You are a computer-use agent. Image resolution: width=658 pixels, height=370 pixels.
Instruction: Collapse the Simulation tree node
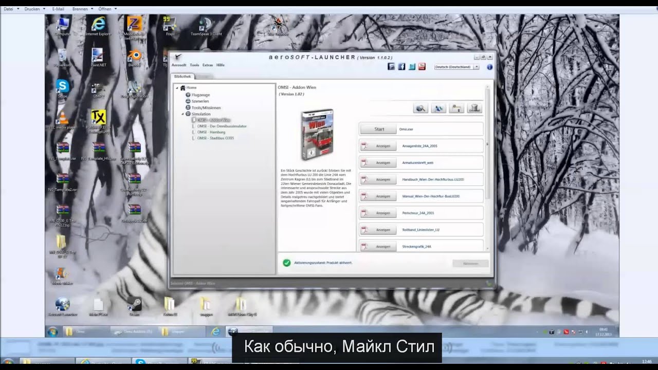[182, 114]
